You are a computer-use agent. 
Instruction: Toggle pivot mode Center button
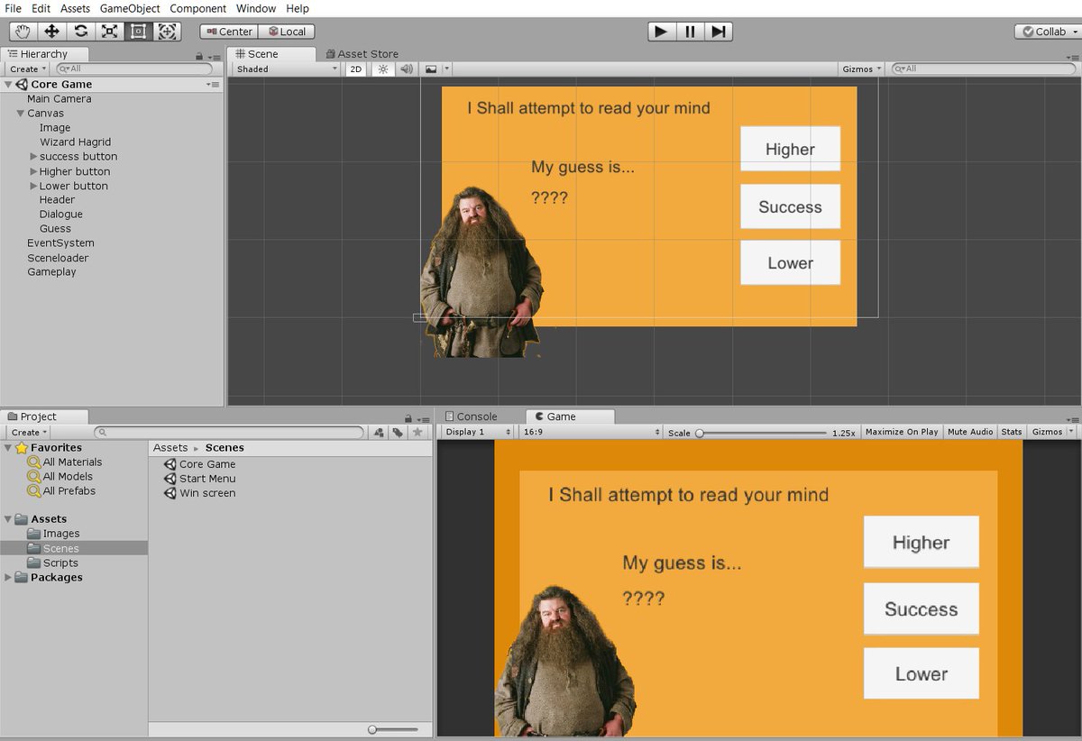[228, 32]
